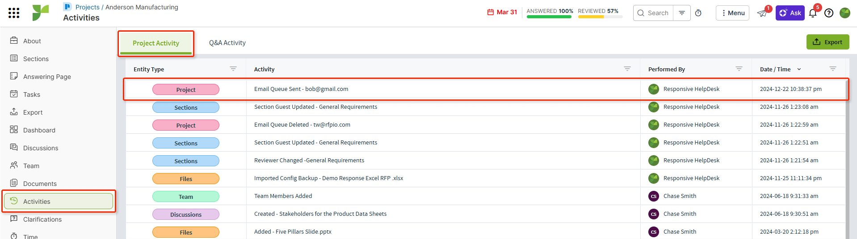Click timestamp 2024-12-22 10:38:37 pm
Viewport: 857px width, 239px height.
coord(791,89)
